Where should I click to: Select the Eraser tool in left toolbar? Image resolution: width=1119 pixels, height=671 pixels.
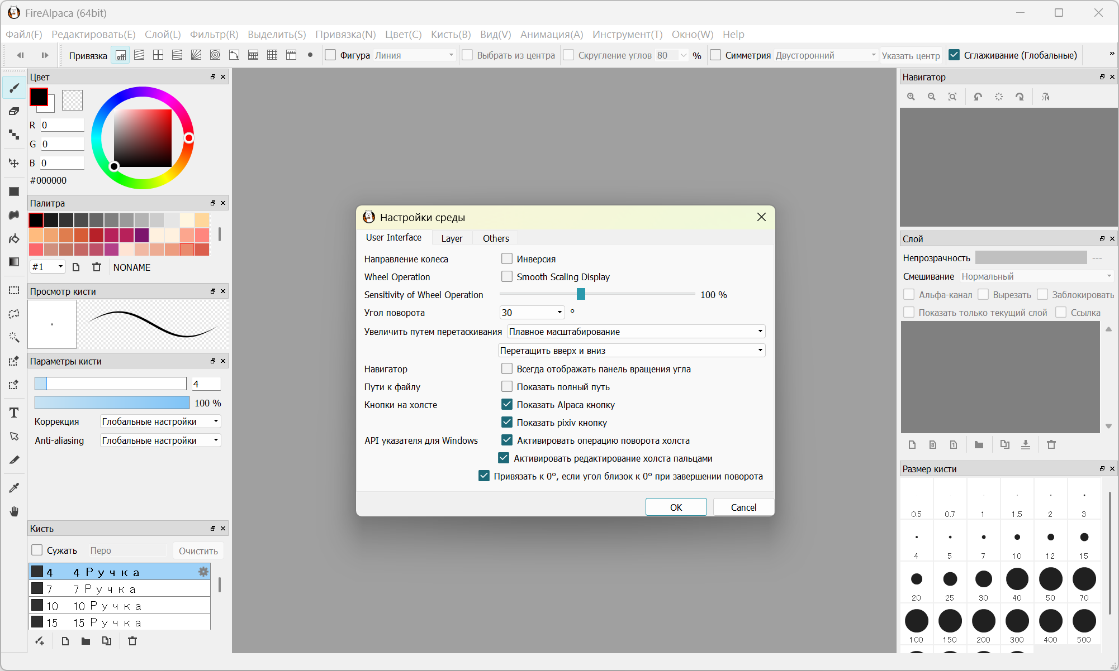(14, 111)
